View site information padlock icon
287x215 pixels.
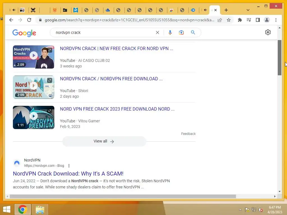(x=40, y=20)
